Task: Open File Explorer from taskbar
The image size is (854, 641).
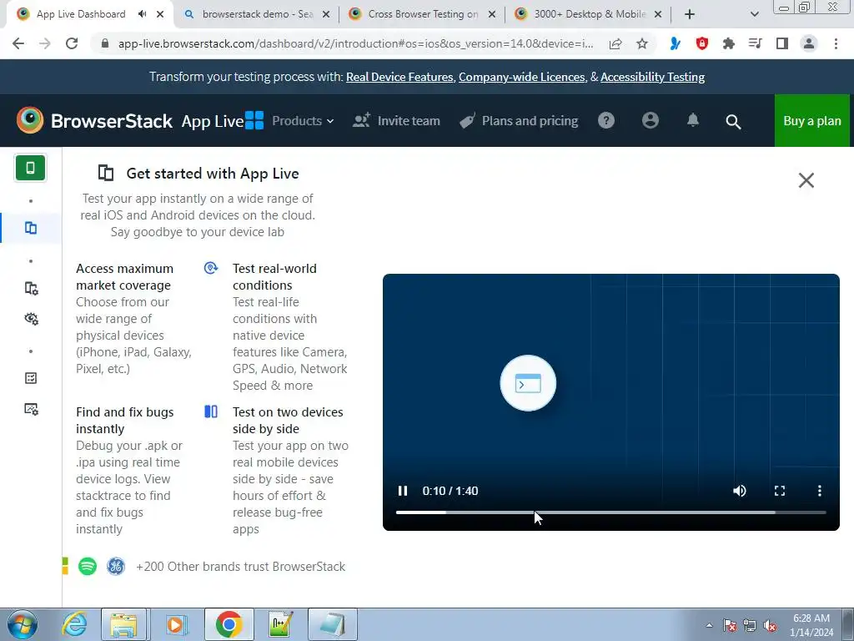Action: coord(123,624)
